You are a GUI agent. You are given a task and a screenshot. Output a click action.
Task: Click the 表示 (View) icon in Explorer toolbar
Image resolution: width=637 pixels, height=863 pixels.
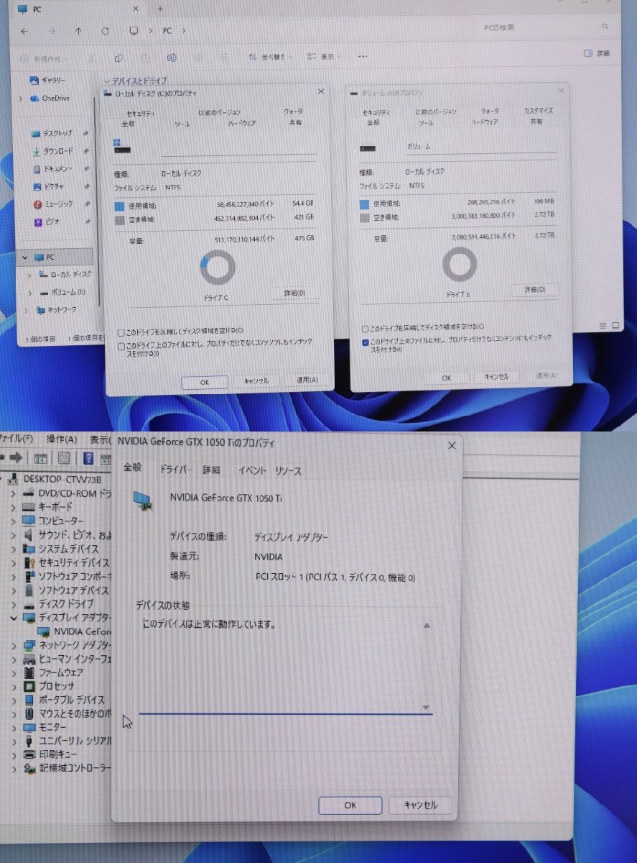(x=312, y=57)
